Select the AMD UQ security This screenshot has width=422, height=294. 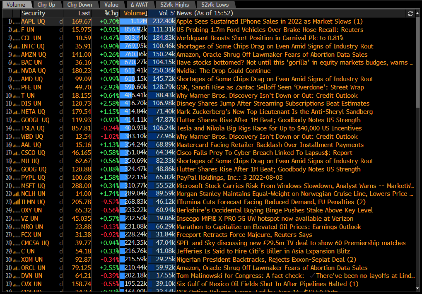click(x=32, y=79)
